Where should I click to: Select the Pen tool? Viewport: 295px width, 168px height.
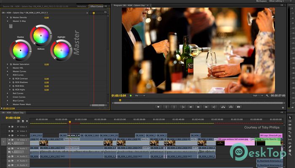[x=290, y=147]
